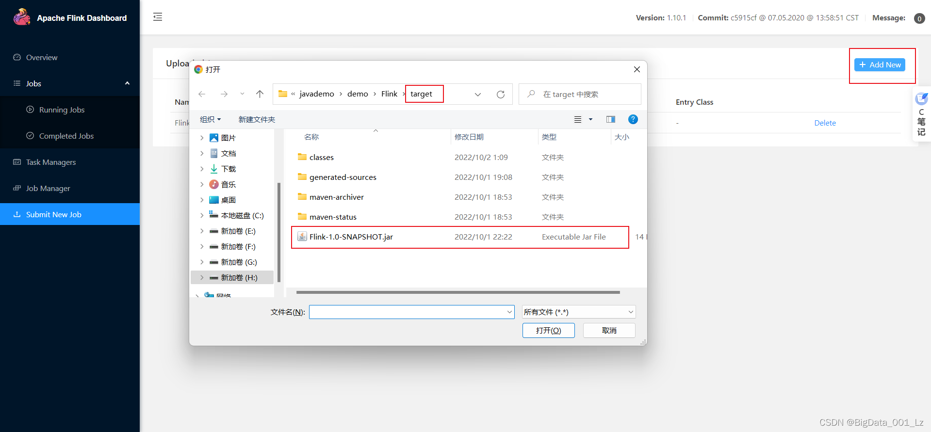The height and width of the screenshot is (432, 931).
Task: Click the search target folder field
Action: tap(580, 94)
